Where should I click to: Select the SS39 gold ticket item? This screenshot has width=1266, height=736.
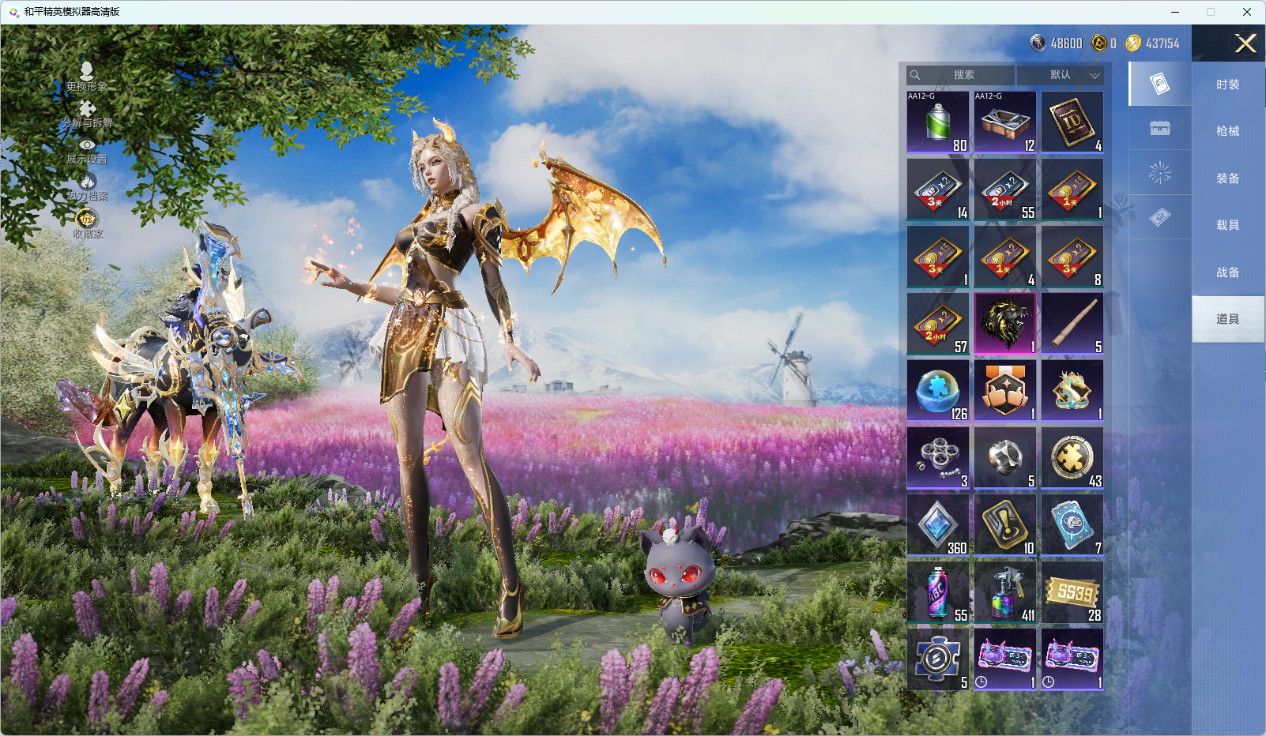click(x=1072, y=591)
